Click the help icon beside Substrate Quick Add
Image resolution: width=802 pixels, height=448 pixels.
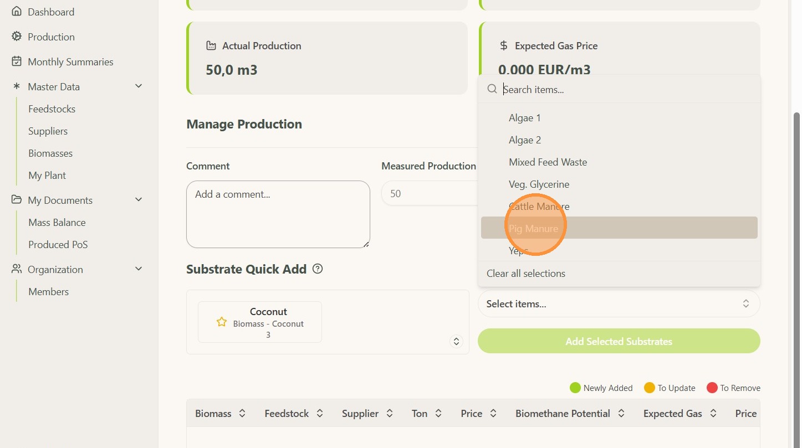coord(318,269)
